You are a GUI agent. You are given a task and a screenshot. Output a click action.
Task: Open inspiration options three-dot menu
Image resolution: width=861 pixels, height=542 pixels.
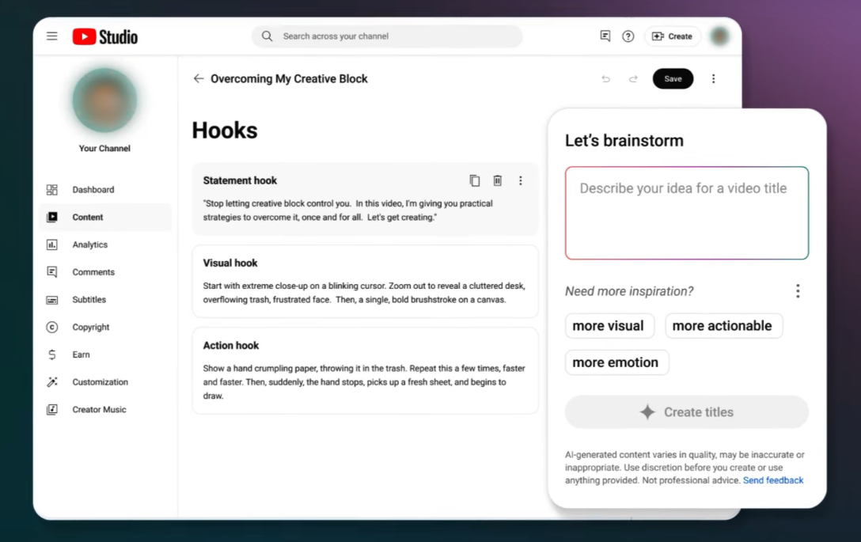(x=798, y=291)
